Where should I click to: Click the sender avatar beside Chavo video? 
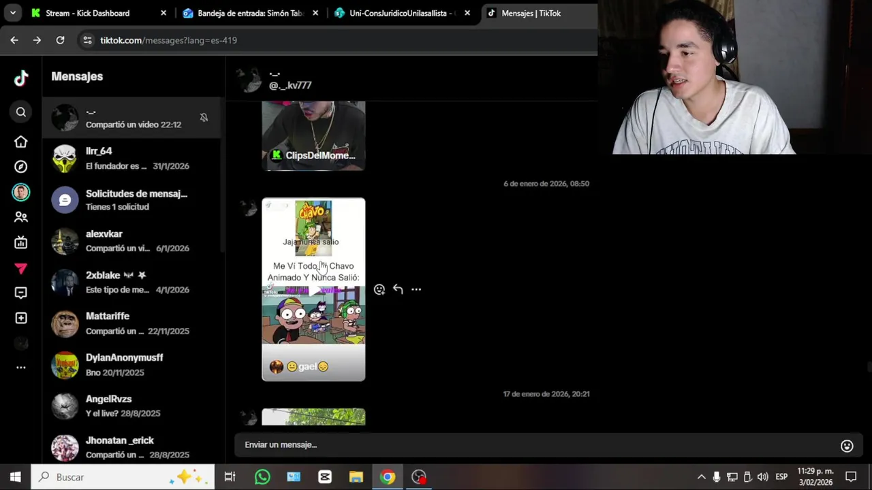248,208
